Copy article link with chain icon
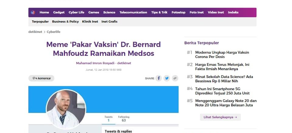The width and height of the screenshot is (292, 133). [x=175, y=78]
